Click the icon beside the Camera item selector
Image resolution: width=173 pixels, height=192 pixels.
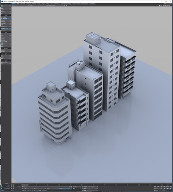71,187
